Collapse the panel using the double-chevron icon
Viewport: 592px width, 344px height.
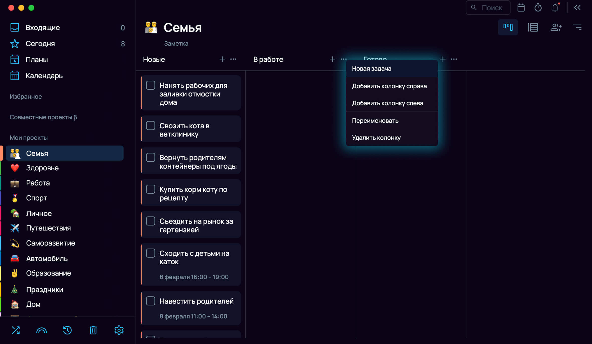pos(577,8)
